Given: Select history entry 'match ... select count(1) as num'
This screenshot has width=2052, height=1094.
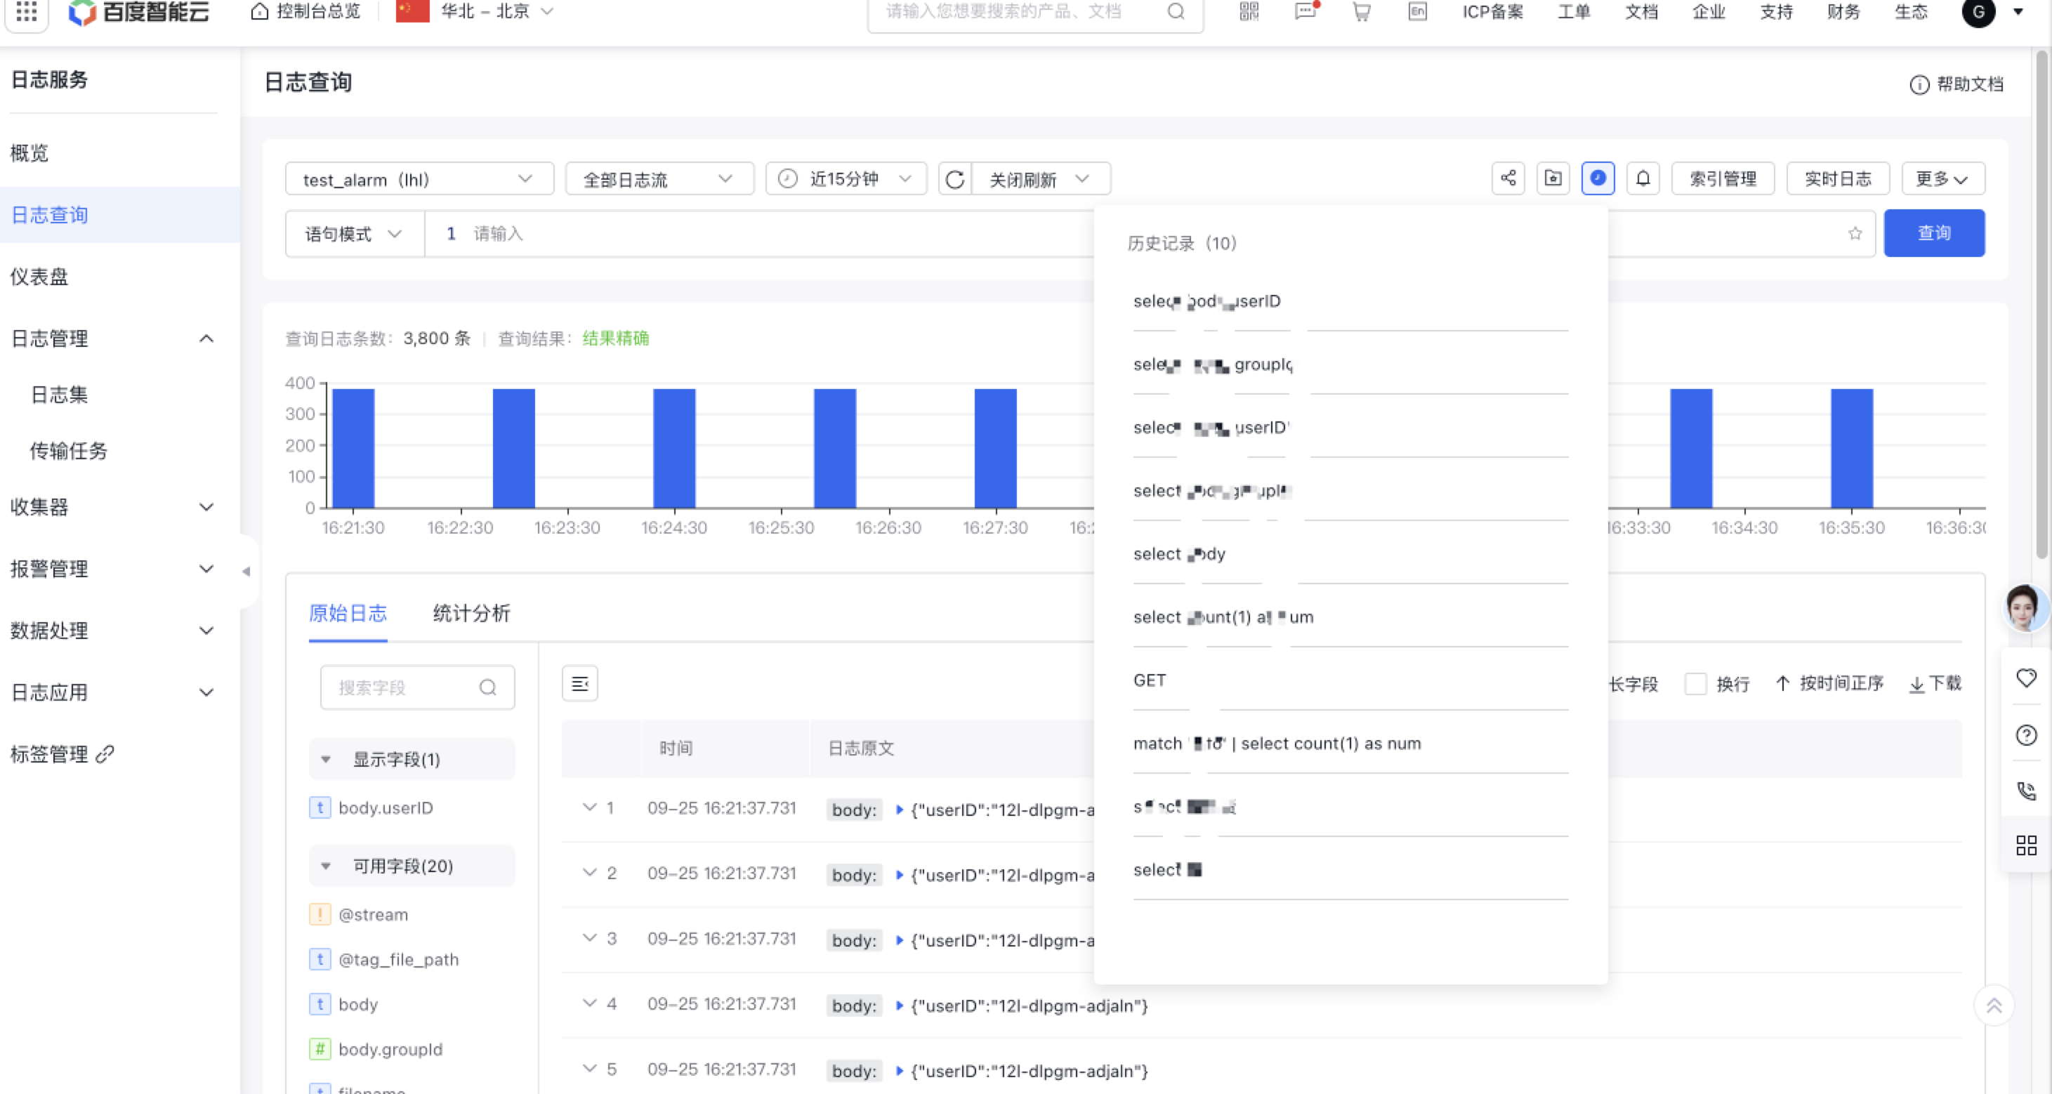Looking at the screenshot, I should [1276, 744].
